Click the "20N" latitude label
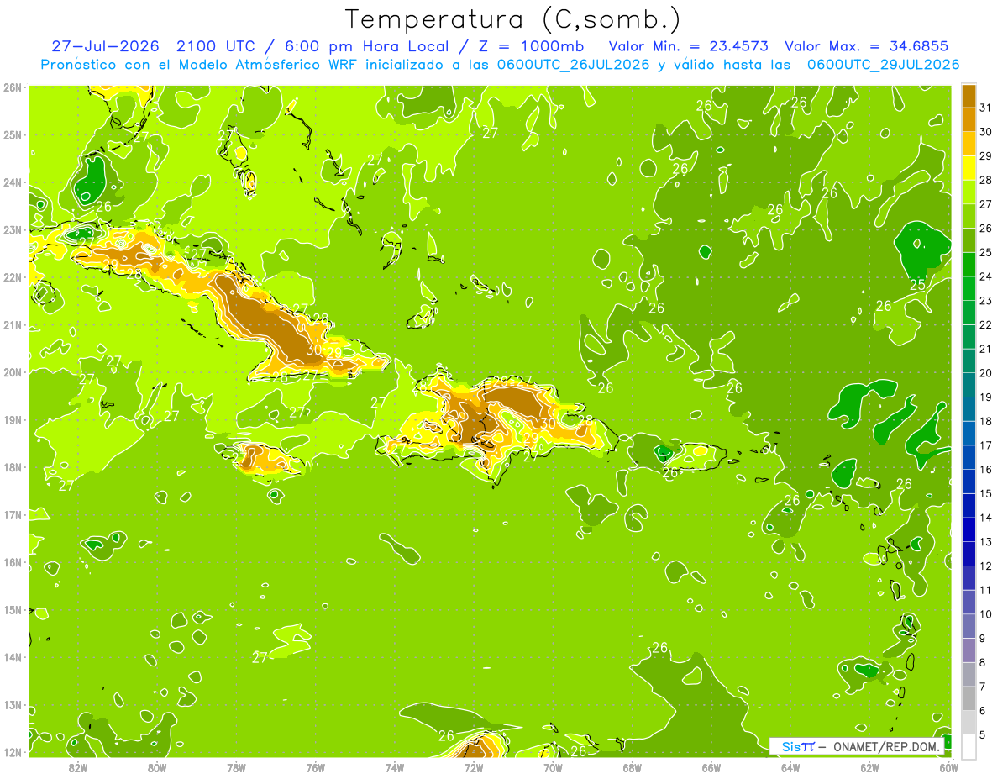Screen dimensions: 1008x779 pos(12,372)
